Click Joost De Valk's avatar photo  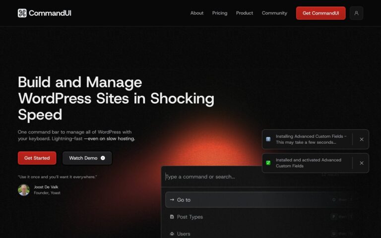tap(24, 190)
